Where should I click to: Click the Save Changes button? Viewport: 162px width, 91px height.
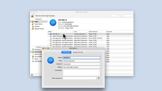[x=94, y=82]
